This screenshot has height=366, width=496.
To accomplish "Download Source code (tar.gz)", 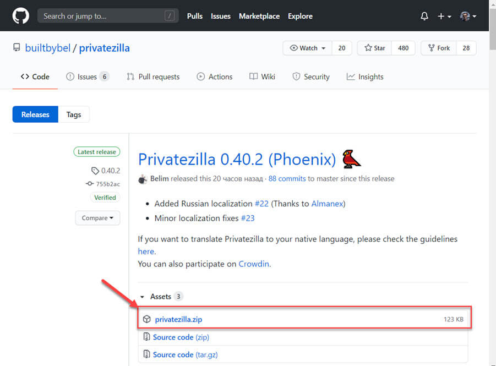I will [186, 354].
